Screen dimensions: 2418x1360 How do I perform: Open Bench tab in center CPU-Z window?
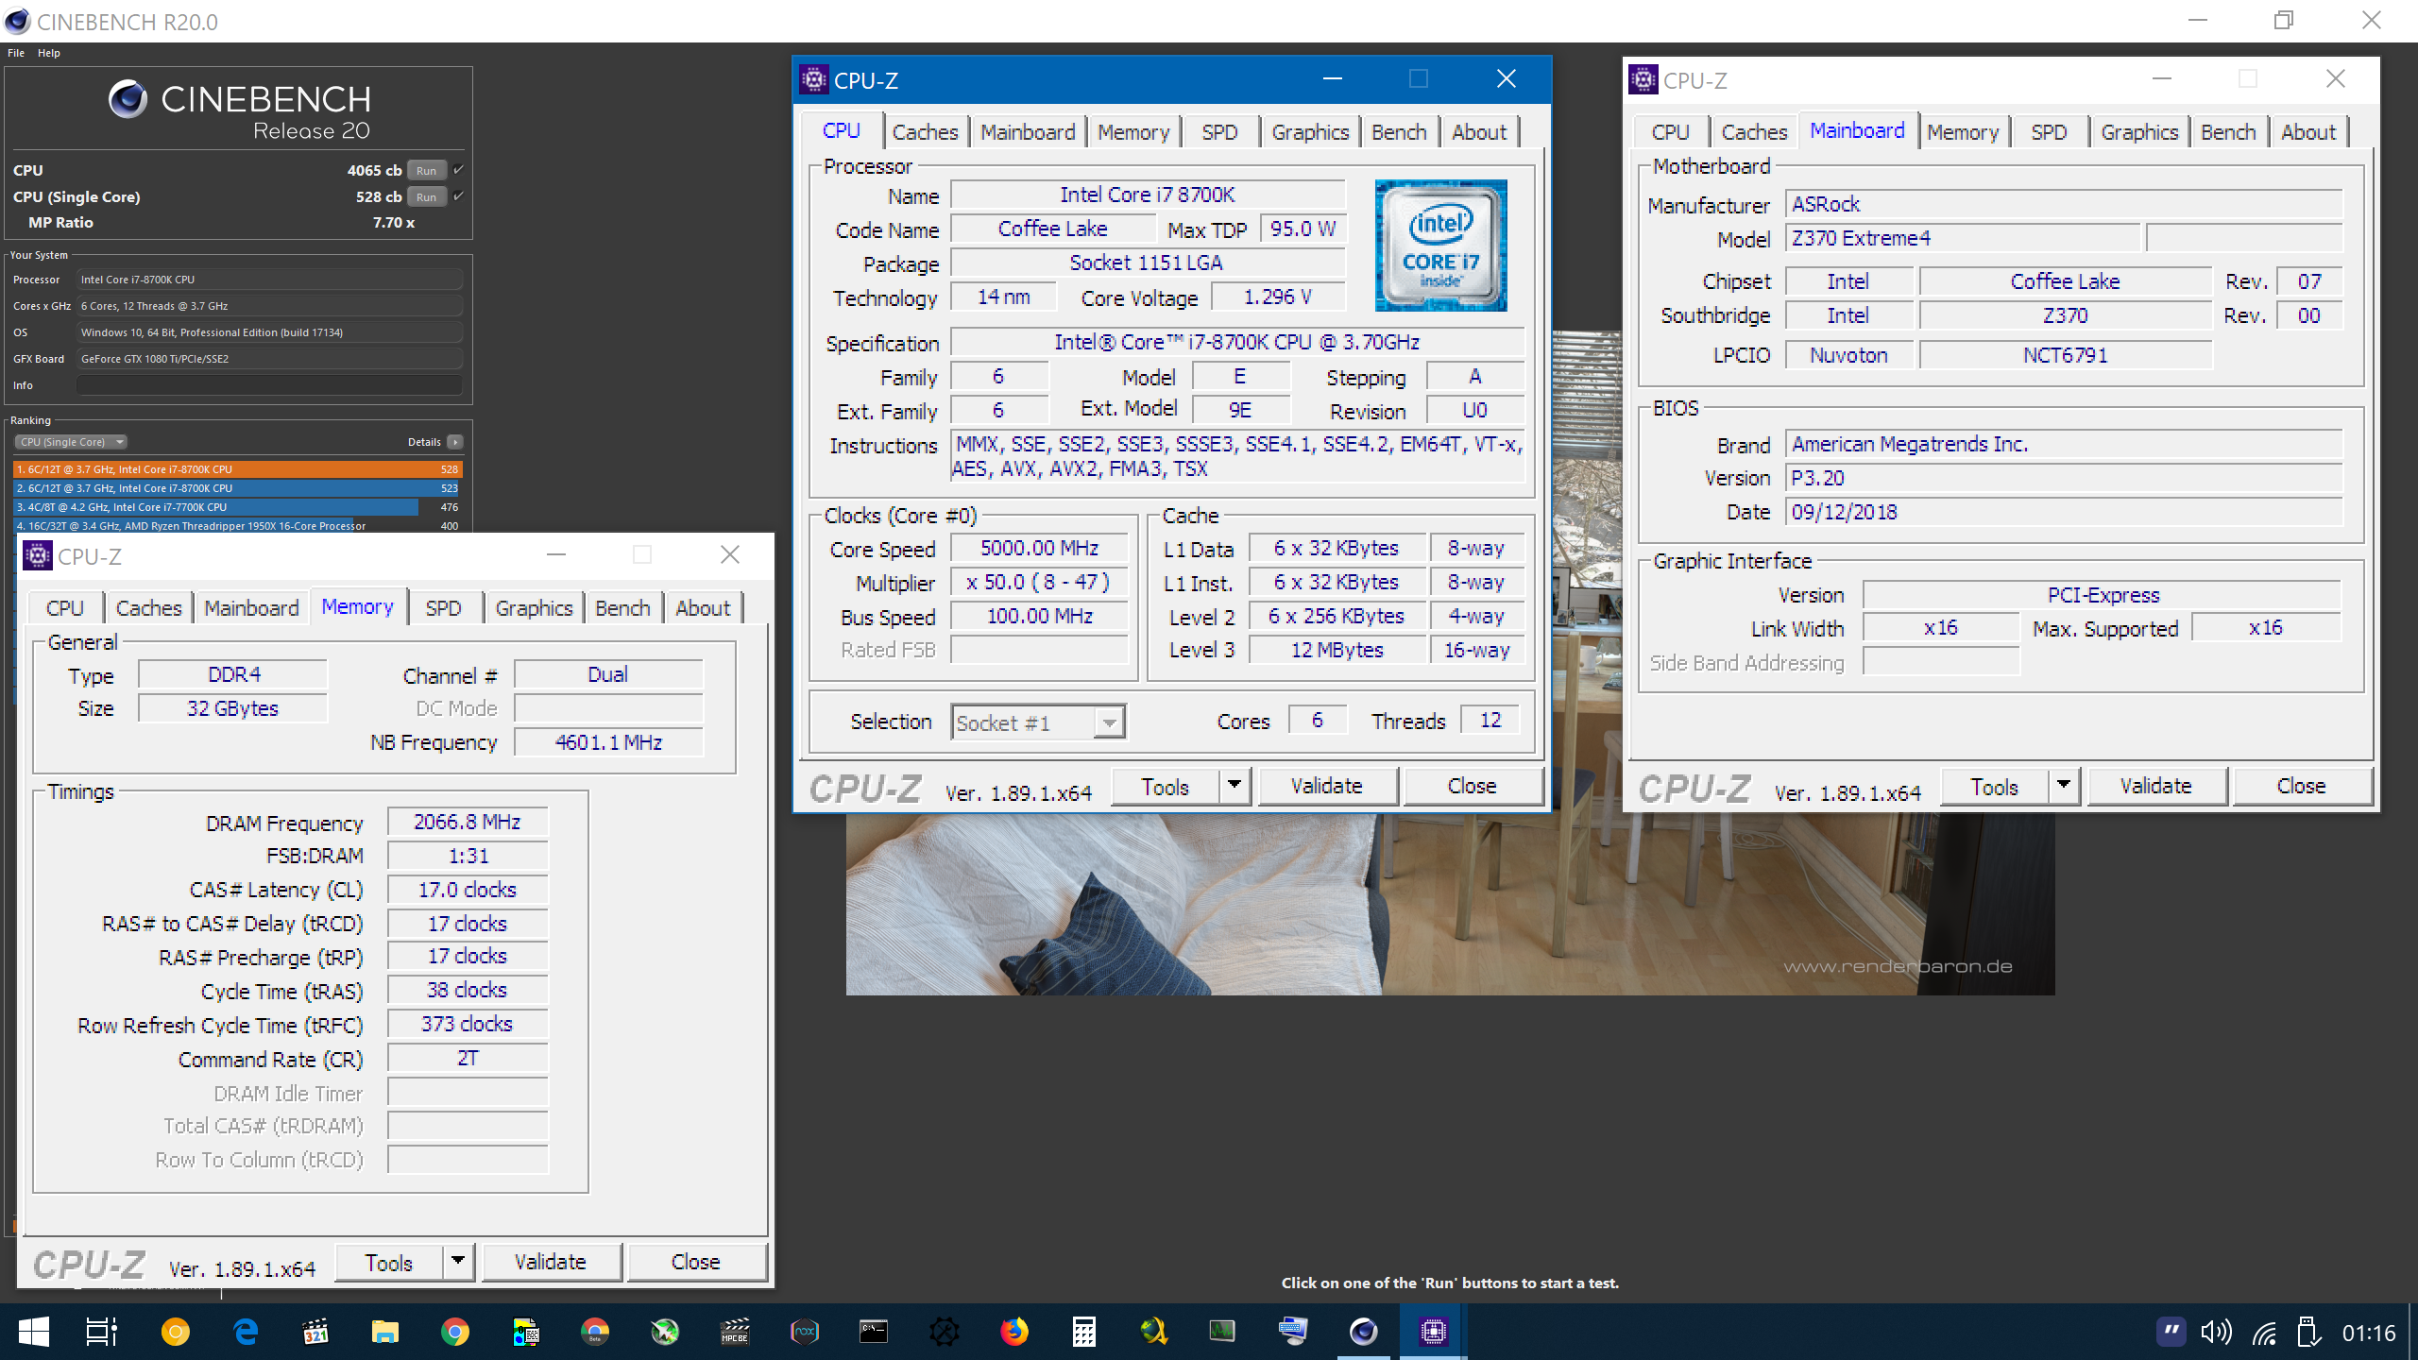point(1399,132)
